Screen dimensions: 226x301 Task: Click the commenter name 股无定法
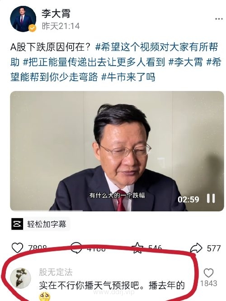click(x=56, y=272)
